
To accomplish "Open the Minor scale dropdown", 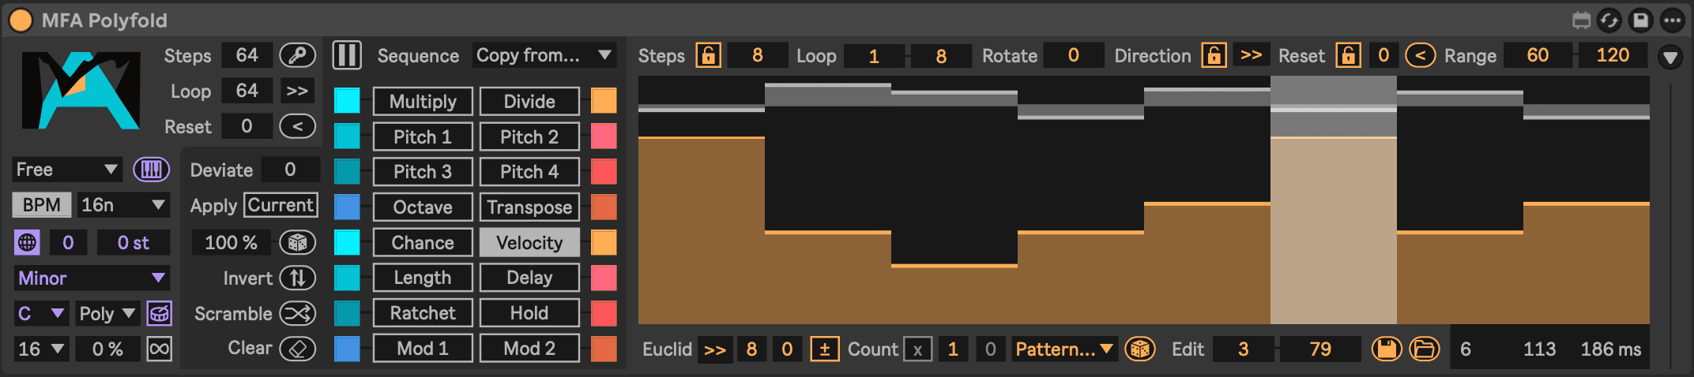I will coord(91,278).
